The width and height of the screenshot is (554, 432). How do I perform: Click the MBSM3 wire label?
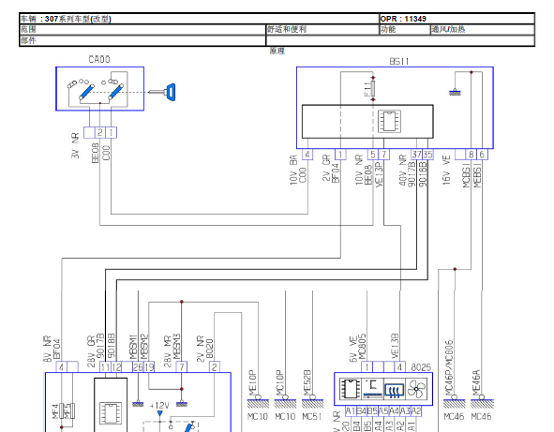point(177,348)
